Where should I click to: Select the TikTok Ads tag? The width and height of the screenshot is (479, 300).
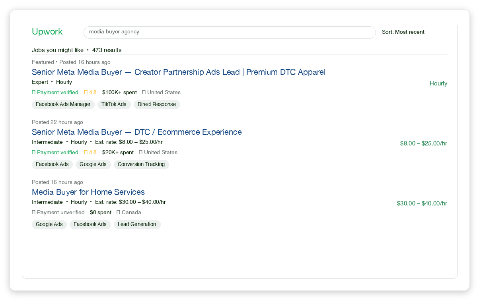click(x=114, y=105)
